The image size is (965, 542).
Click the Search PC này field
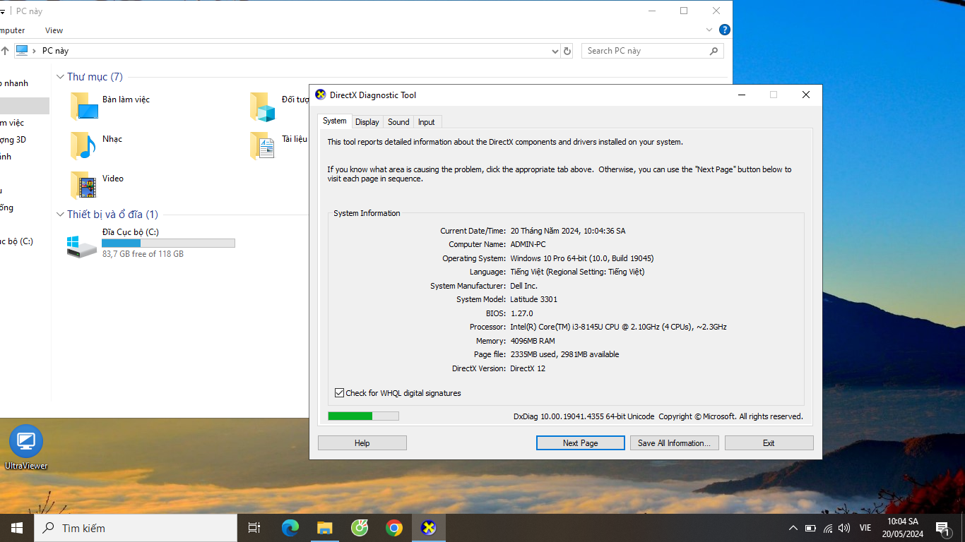tap(653, 51)
